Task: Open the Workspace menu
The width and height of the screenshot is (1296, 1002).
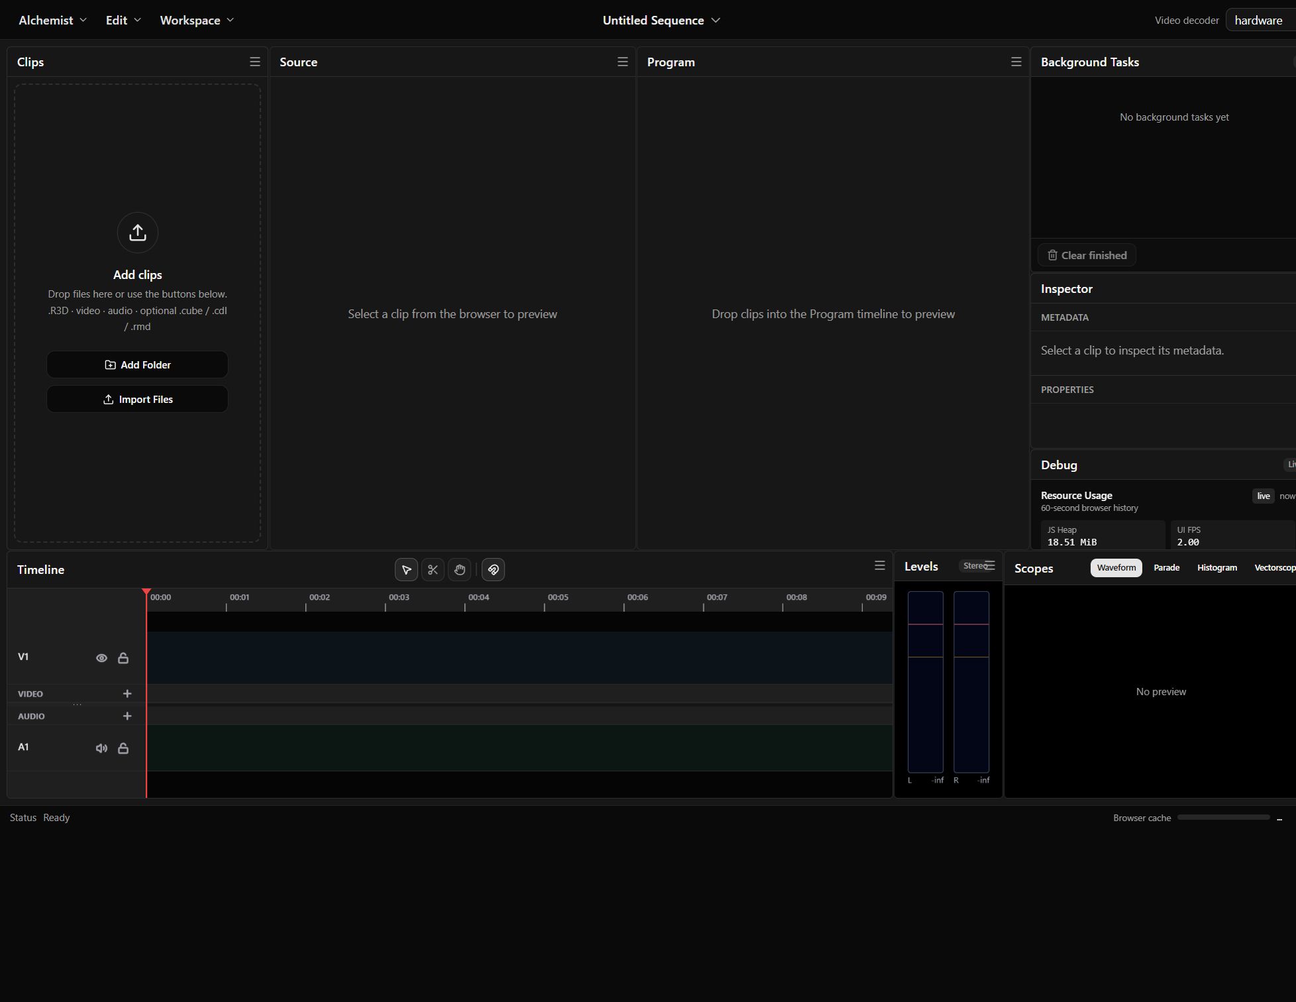Action: 197,20
